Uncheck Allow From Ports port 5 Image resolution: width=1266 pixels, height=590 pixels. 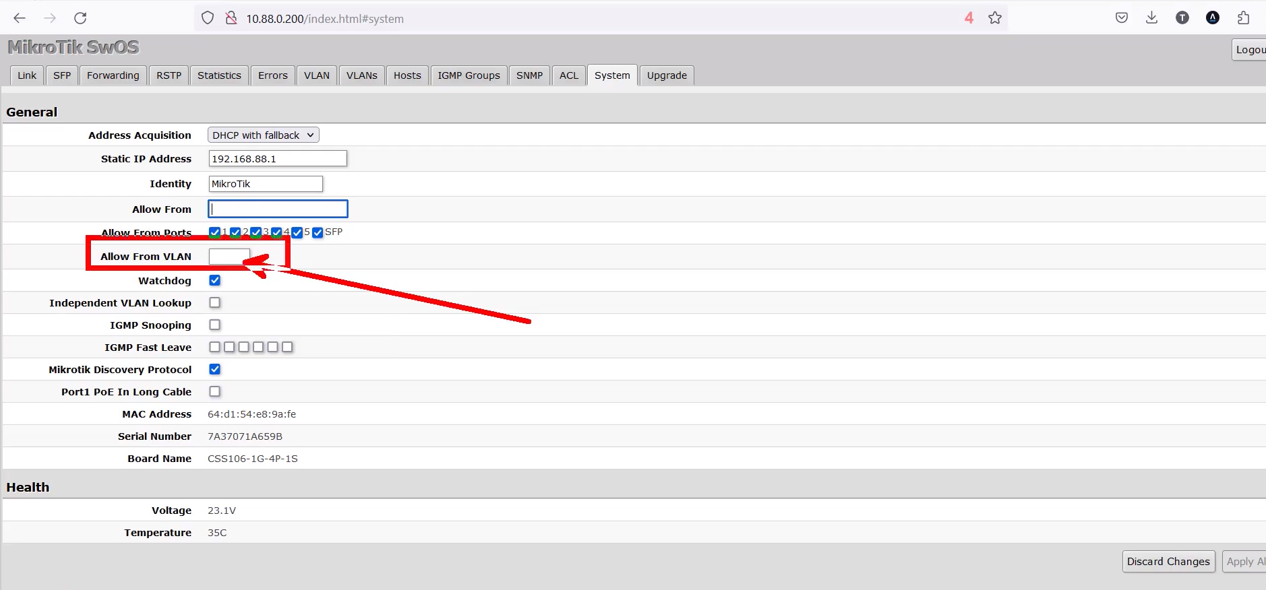297,232
